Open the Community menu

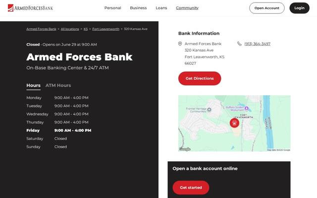187,8
